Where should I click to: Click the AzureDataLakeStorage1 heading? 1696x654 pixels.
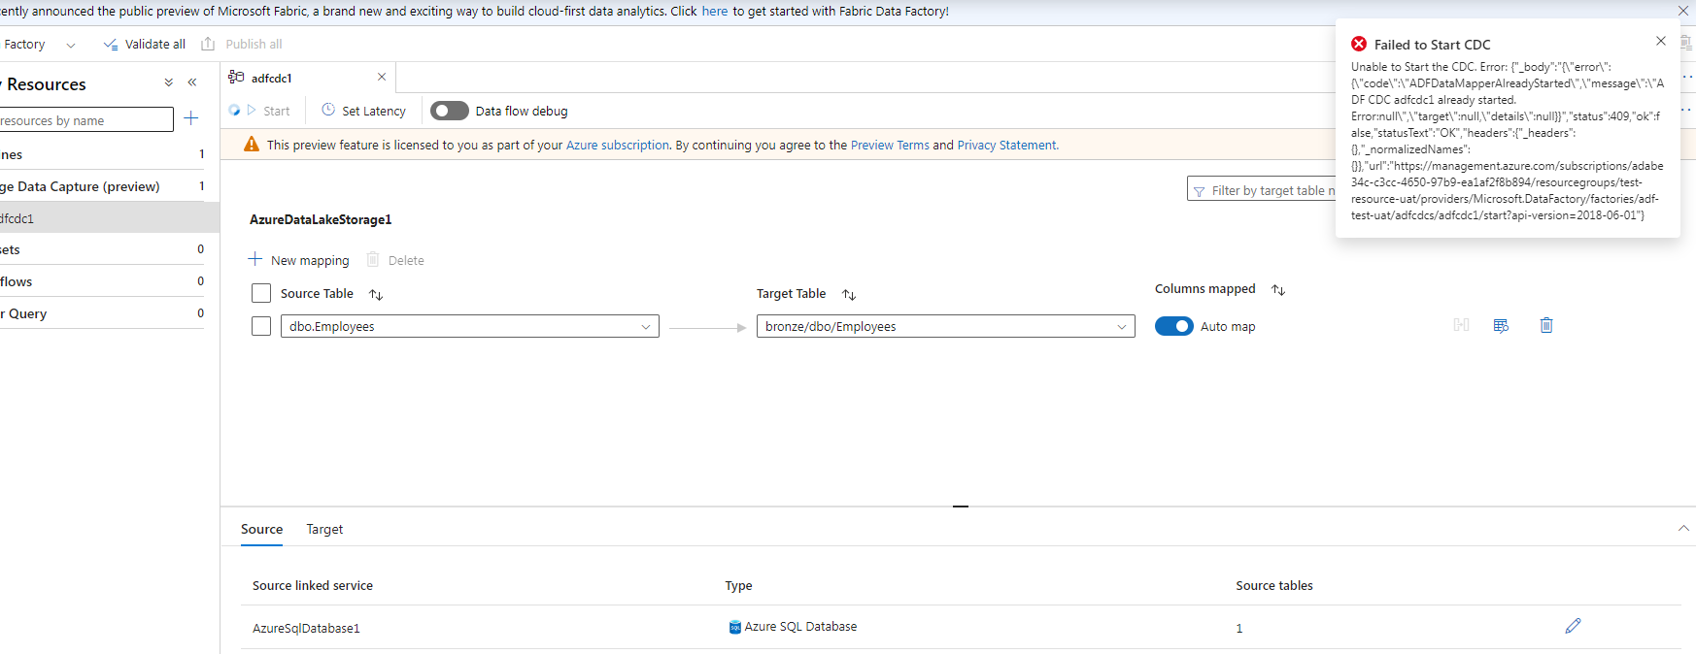pos(321,220)
